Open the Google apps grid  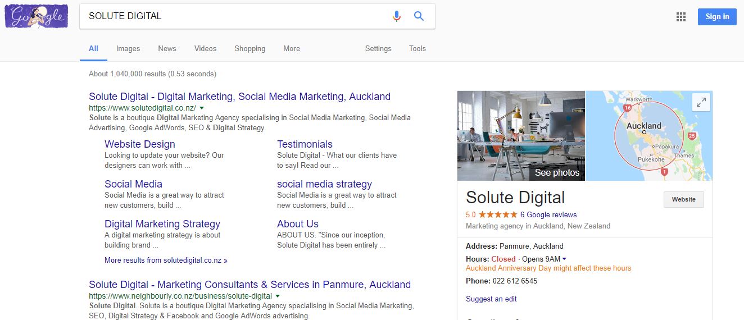click(681, 17)
